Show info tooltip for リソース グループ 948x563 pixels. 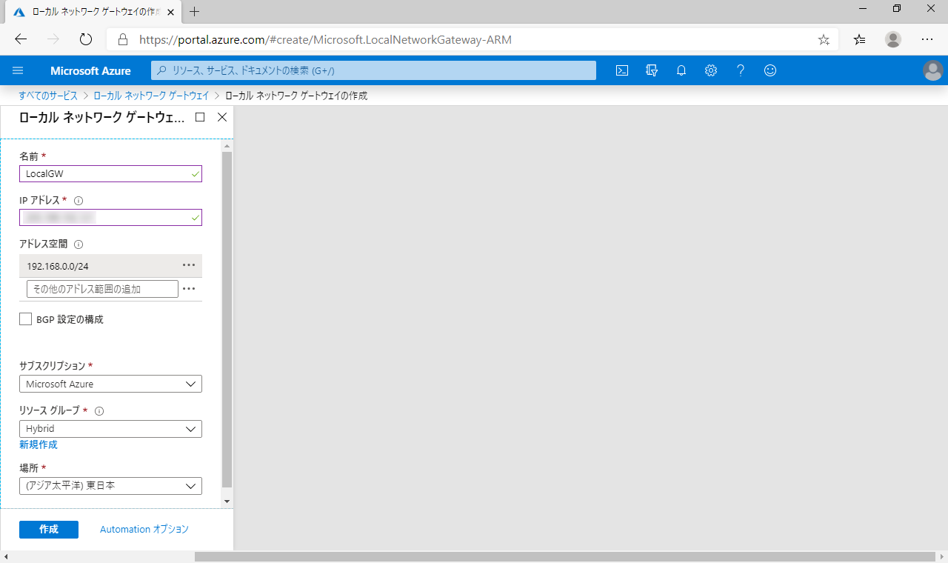click(99, 410)
